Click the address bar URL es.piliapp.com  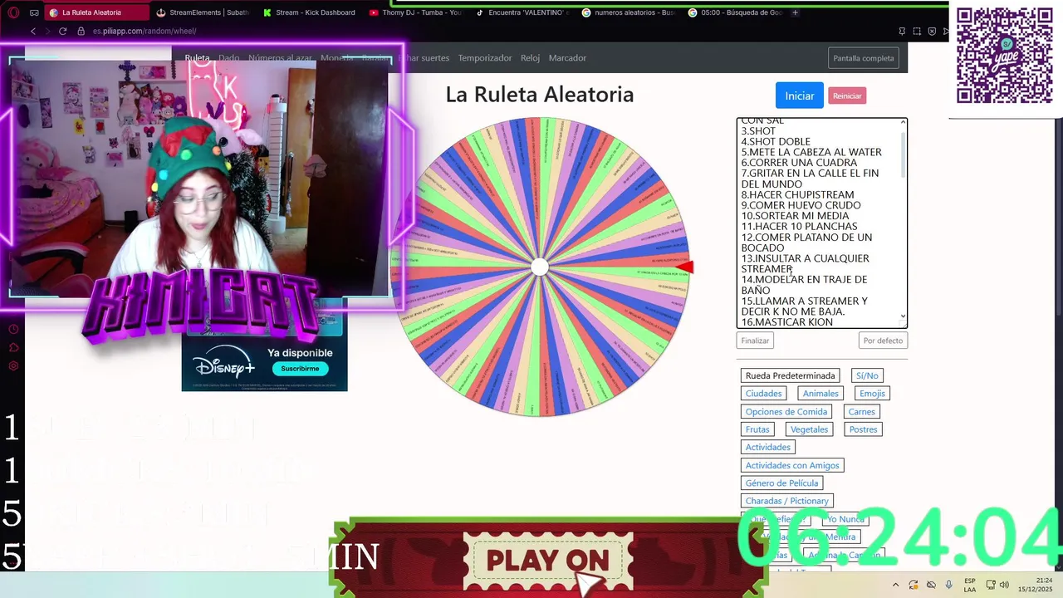pyautogui.click(x=145, y=31)
